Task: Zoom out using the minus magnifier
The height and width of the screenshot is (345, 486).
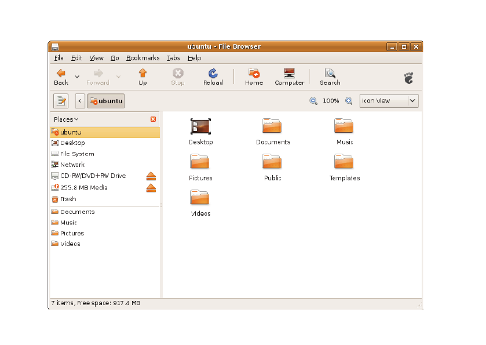Action: pos(313,101)
